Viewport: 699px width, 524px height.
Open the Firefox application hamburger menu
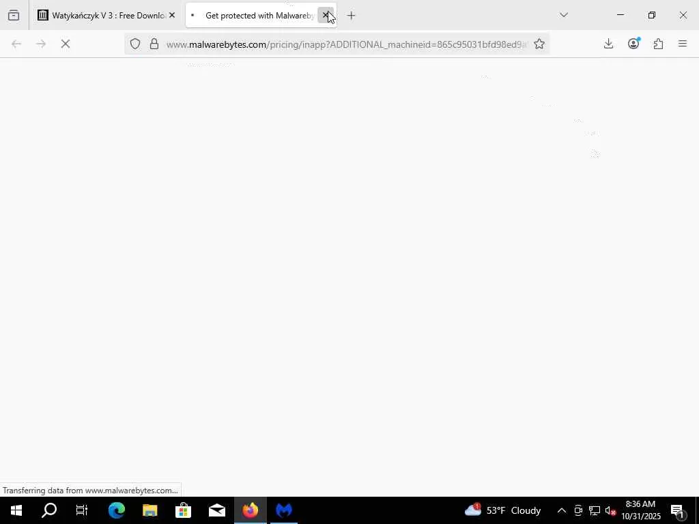683,44
